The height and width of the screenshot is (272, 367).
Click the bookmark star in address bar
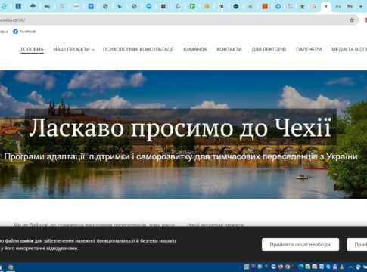[x=352, y=20]
